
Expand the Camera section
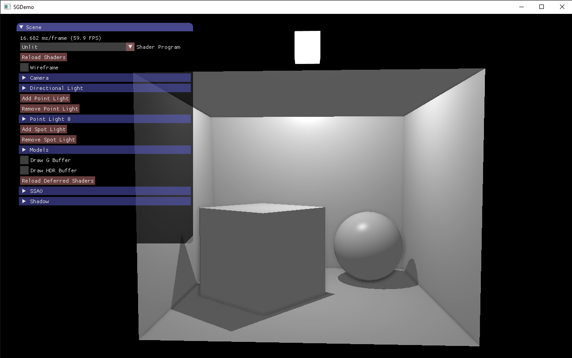click(105, 78)
